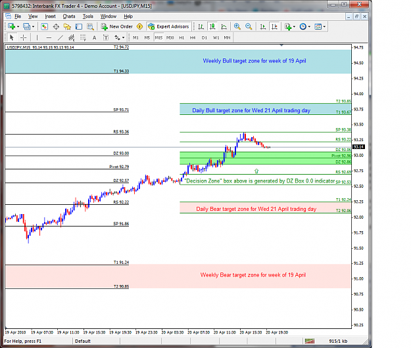Image resolution: width=411 pixels, height=348 pixels.
Task: Select the Arrows objects icon
Action: [117, 37]
